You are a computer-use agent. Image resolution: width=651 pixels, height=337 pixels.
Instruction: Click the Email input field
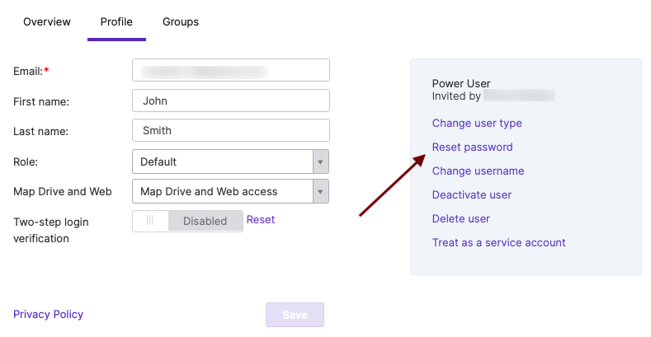click(x=231, y=71)
